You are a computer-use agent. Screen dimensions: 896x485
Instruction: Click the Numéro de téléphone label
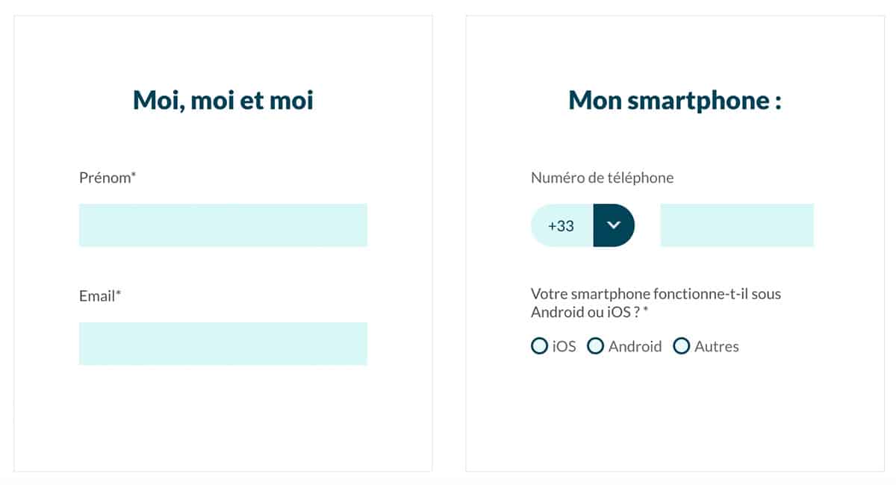[602, 178]
